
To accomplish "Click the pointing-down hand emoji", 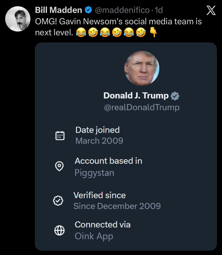I will (153, 33).
